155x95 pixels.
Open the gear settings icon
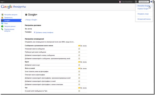point(151,2)
